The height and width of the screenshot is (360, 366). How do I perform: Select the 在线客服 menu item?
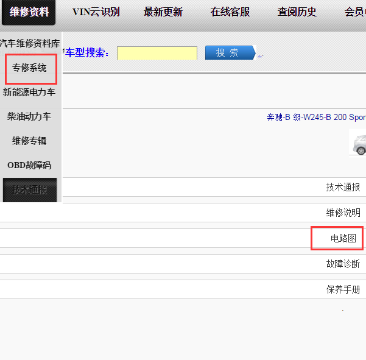(x=230, y=12)
